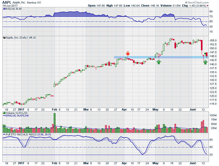Click the tallest green volume bar in February
Image resolution: width=219 pixels, height=166 pixels.
coord(54,123)
